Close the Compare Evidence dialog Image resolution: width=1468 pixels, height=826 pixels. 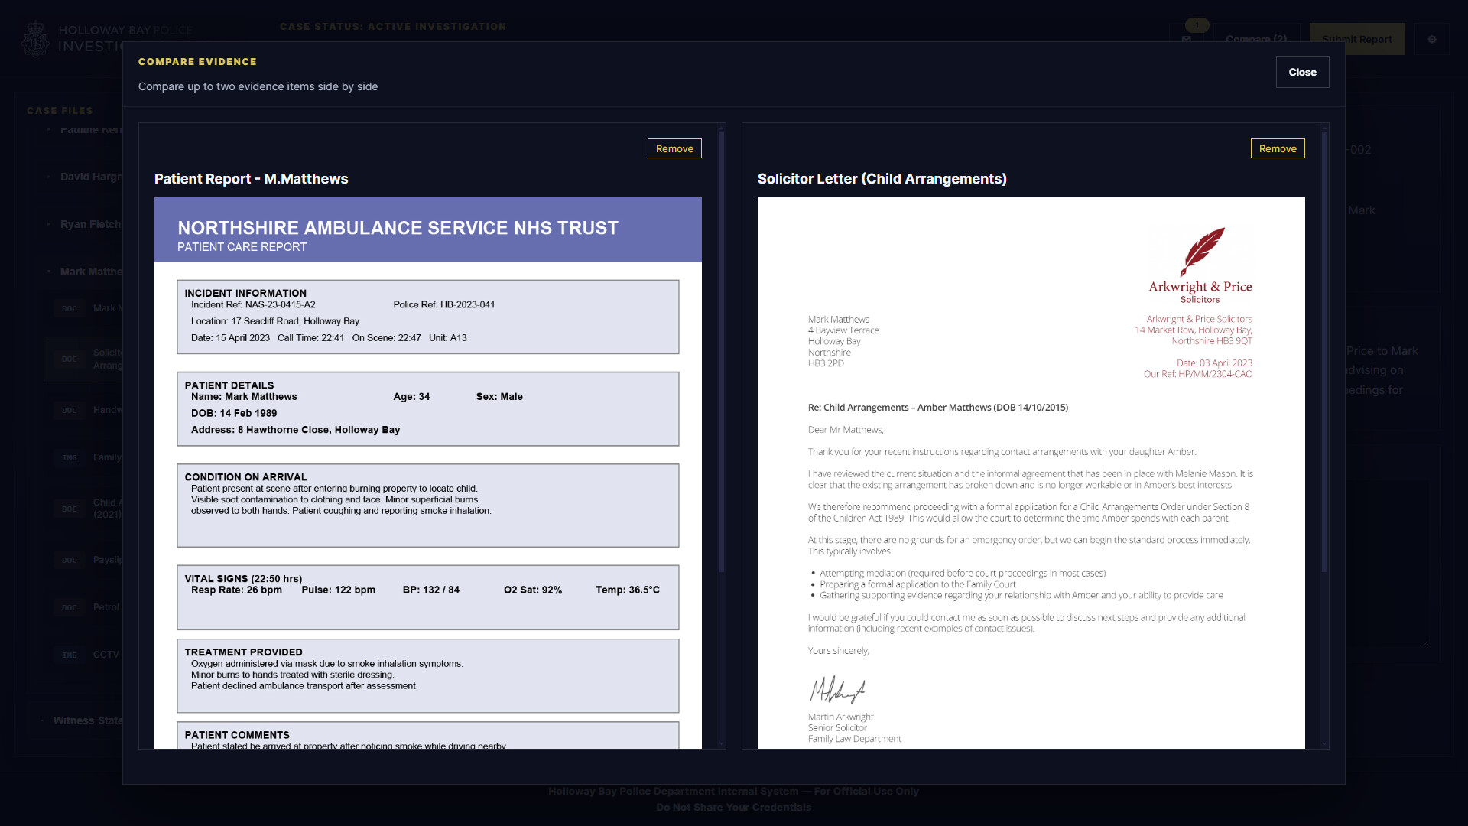[x=1302, y=72]
